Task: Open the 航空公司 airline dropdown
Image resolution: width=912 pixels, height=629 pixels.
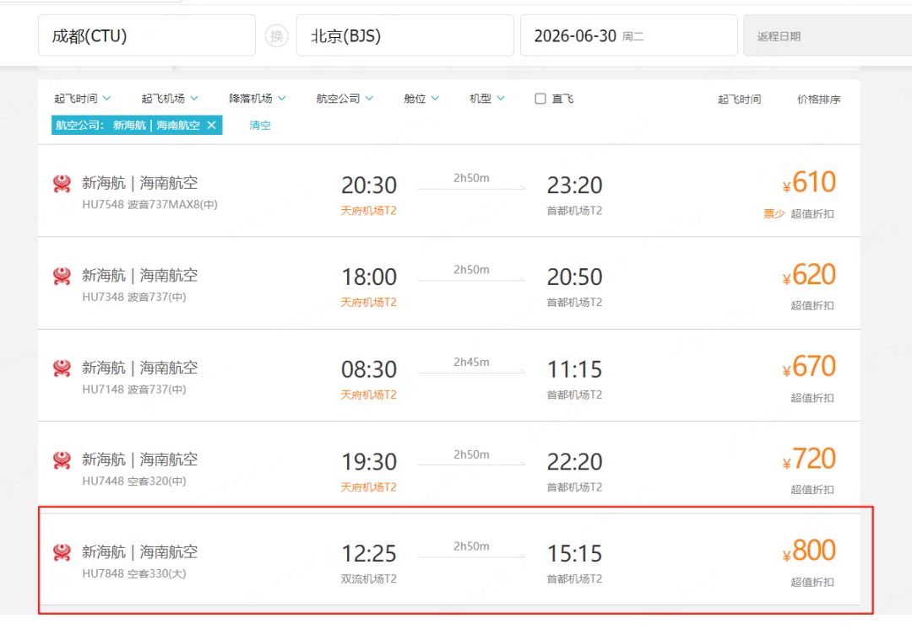Action: point(345,99)
